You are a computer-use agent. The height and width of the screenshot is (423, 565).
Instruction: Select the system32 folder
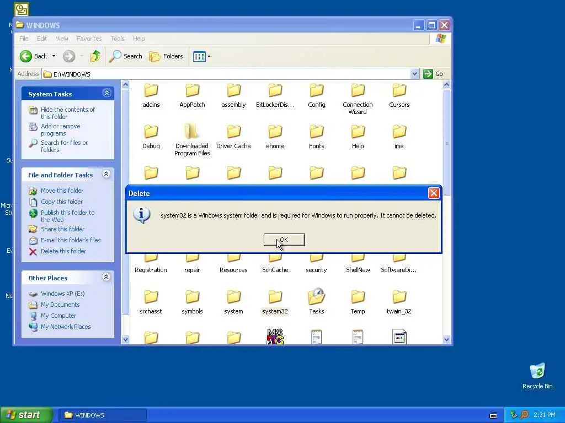pos(275,302)
